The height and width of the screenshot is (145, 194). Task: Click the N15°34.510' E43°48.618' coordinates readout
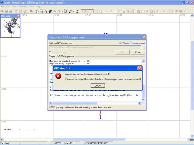[x=96, y=143]
